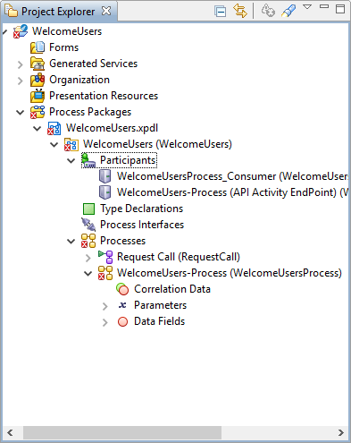This screenshot has width=351, height=443.
Task: Click the flashlight toolbar icon
Action: click(x=288, y=11)
